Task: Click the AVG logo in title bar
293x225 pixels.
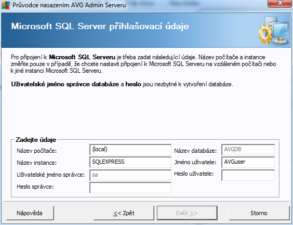Action: pos(5,5)
